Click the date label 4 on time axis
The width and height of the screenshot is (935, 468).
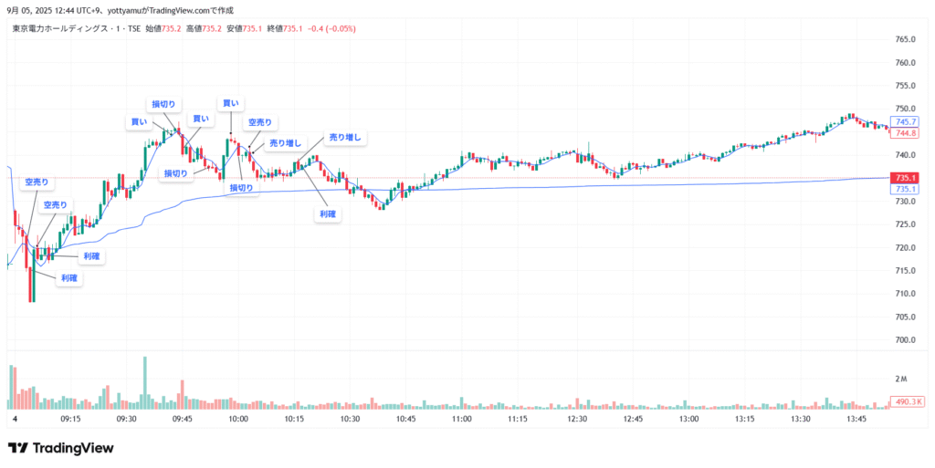click(x=16, y=419)
